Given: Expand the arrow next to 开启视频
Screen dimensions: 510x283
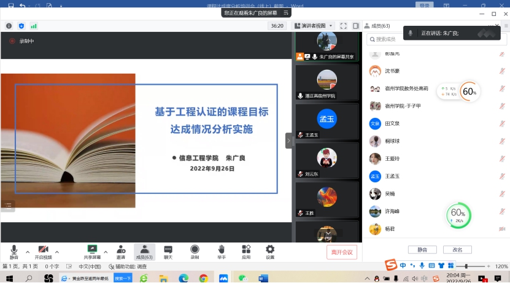Looking at the screenshot, I should point(57,252).
